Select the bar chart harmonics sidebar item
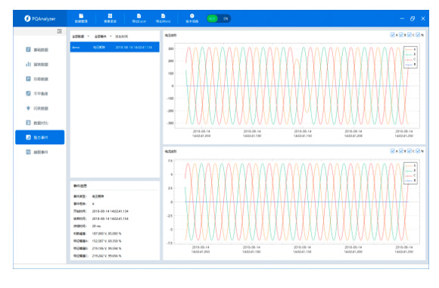 pos(37,64)
